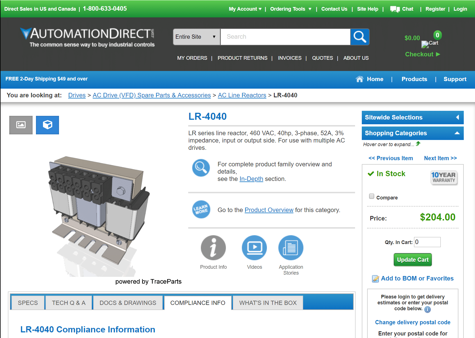Follow the AC Line Reactors breadcrumb link
475x338 pixels.
click(x=242, y=95)
